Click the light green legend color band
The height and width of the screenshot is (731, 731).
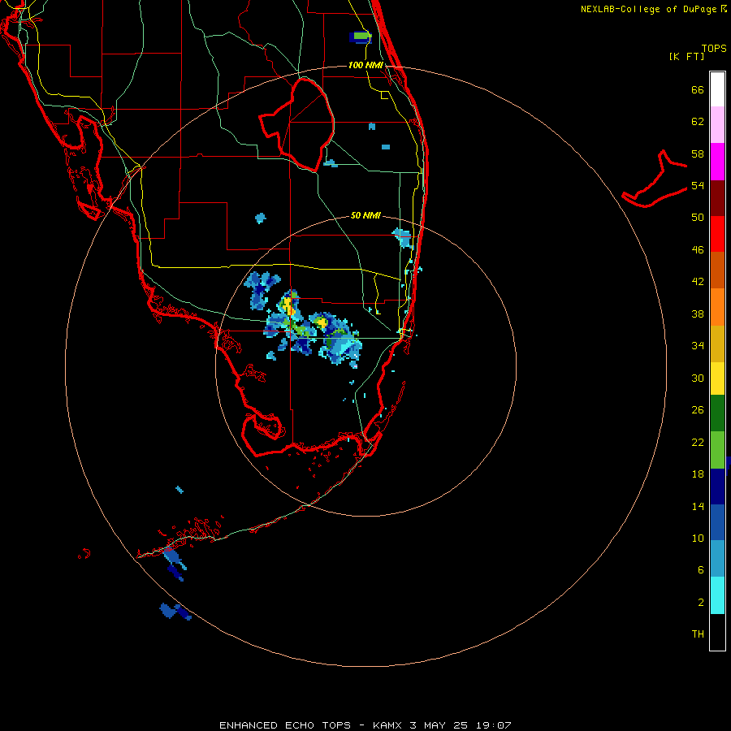click(x=717, y=450)
